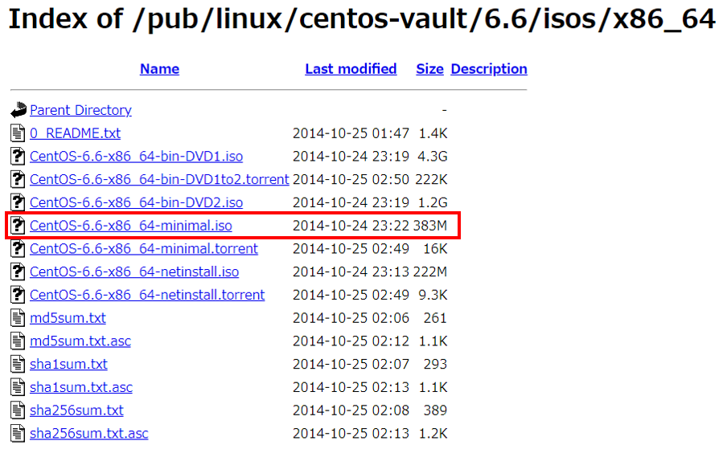Click the 1.4K size of 0_README.txt

click(x=433, y=133)
